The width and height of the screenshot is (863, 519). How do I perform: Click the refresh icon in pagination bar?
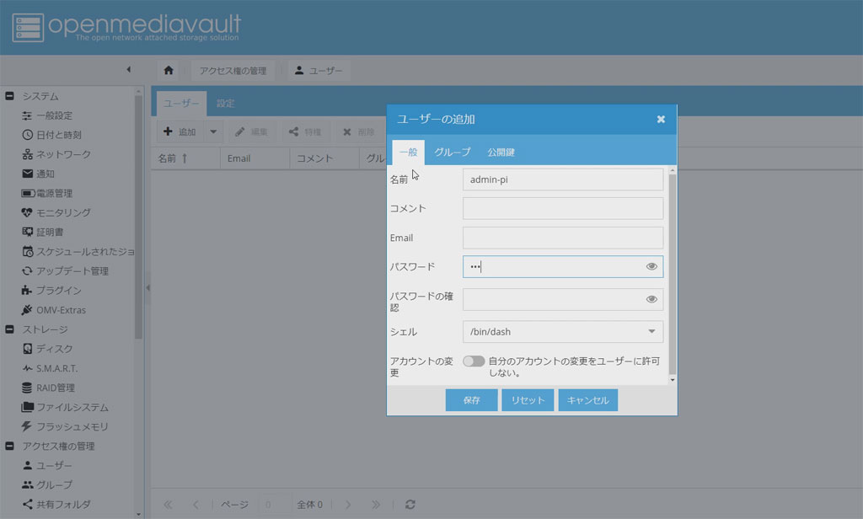[x=410, y=505]
